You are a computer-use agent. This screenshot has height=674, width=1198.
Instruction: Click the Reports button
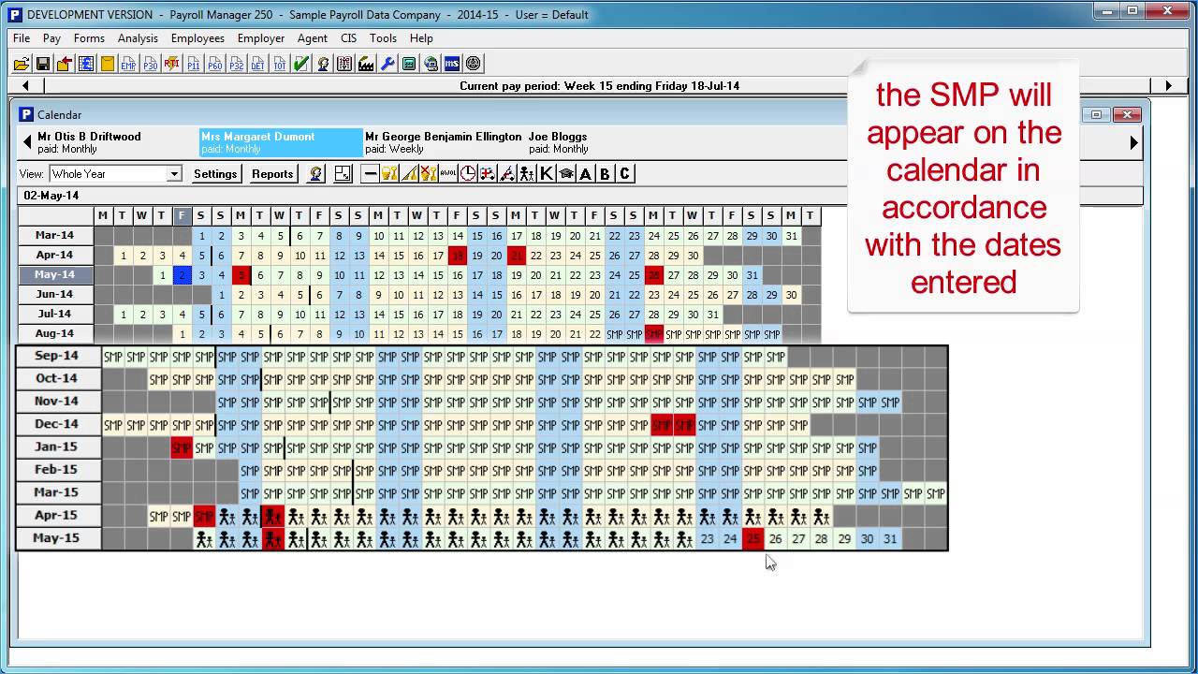coord(272,173)
